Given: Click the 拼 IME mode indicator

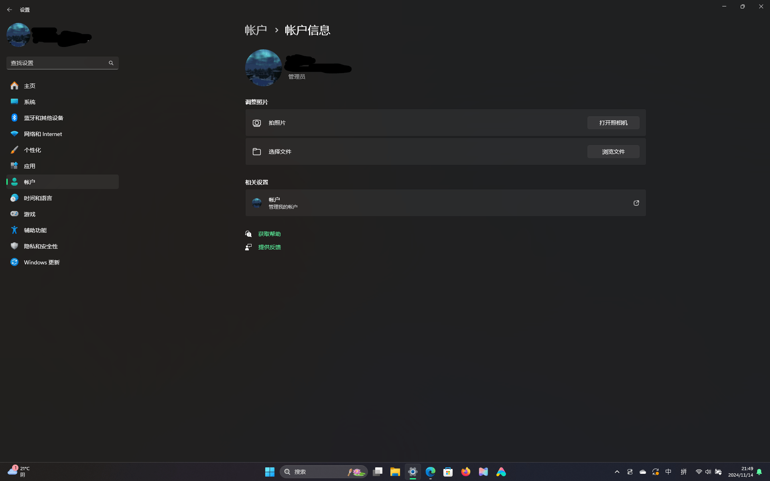Looking at the screenshot, I should point(684,472).
